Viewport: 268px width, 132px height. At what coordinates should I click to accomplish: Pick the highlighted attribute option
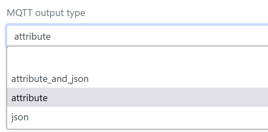[137, 98]
